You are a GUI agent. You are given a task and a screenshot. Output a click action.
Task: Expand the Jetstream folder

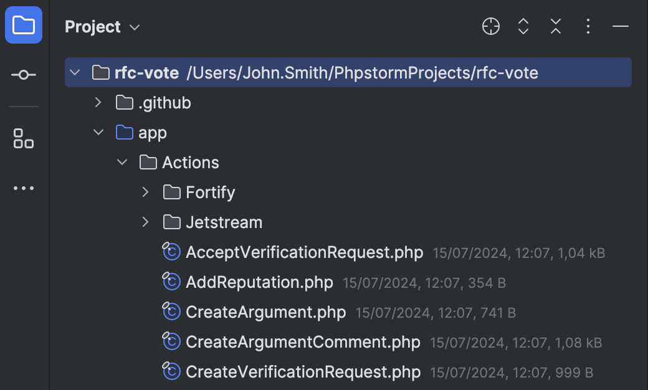pyautogui.click(x=146, y=222)
